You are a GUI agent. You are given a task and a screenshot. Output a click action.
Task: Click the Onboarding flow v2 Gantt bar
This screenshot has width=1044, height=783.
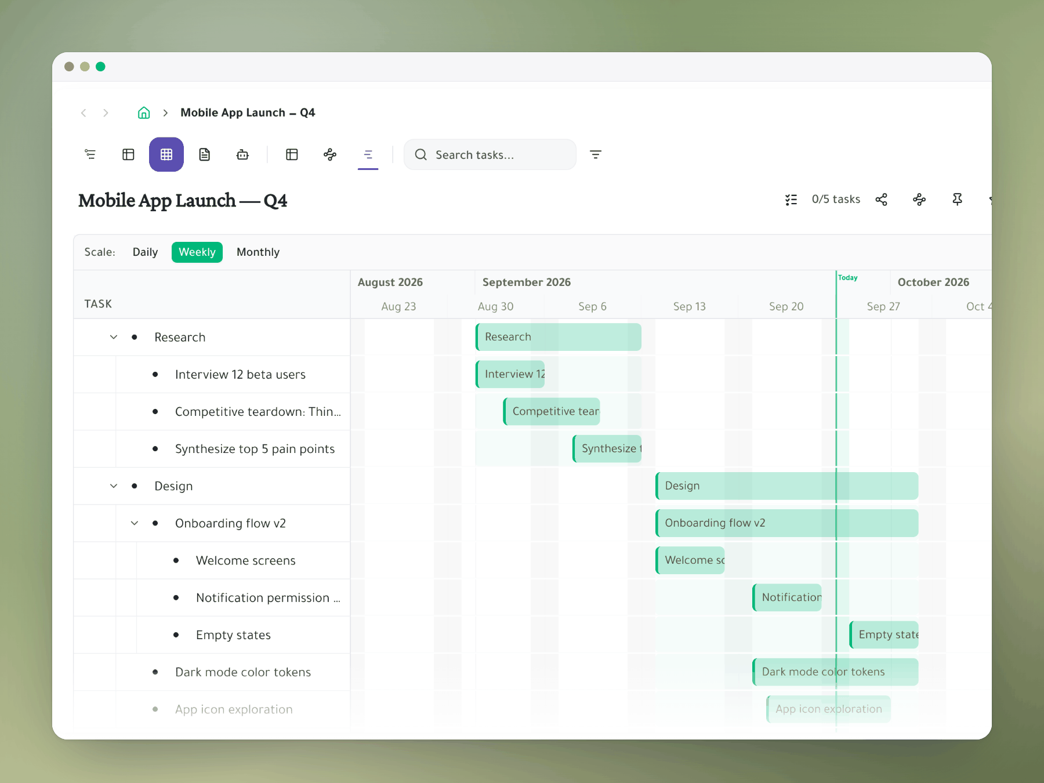(787, 523)
